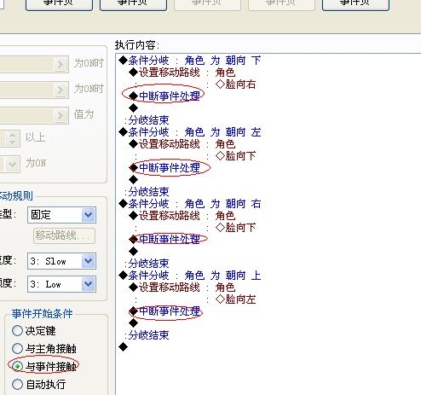Image resolution: width=421 pixels, height=395 pixels.
Task: Click the arrow button beside 值为
Action: click(61, 115)
